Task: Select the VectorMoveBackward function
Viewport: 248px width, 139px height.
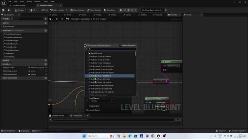Action: click(x=14, y=37)
